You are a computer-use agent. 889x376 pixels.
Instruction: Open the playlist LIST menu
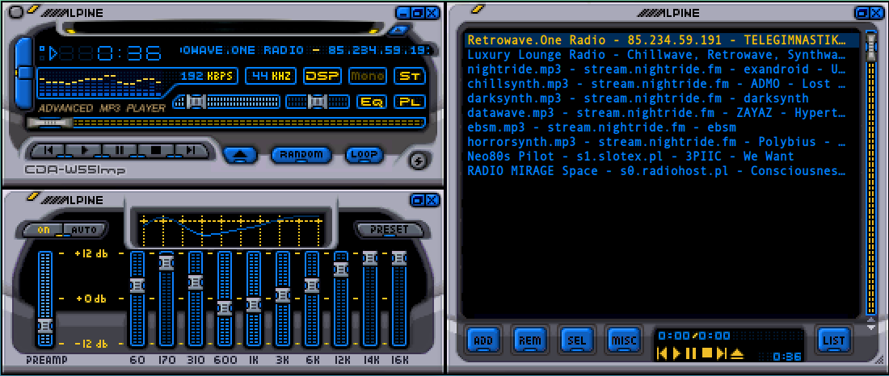coord(834,340)
